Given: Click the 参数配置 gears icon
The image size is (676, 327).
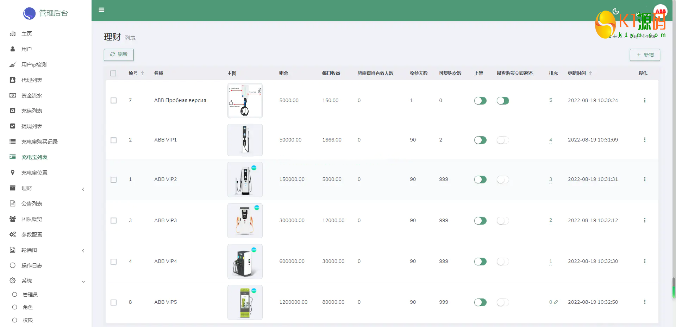Looking at the screenshot, I should click(x=13, y=234).
